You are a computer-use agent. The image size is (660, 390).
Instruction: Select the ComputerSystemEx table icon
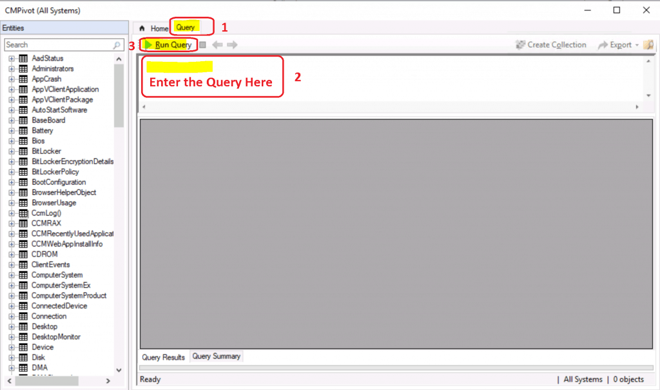point(23,285)
